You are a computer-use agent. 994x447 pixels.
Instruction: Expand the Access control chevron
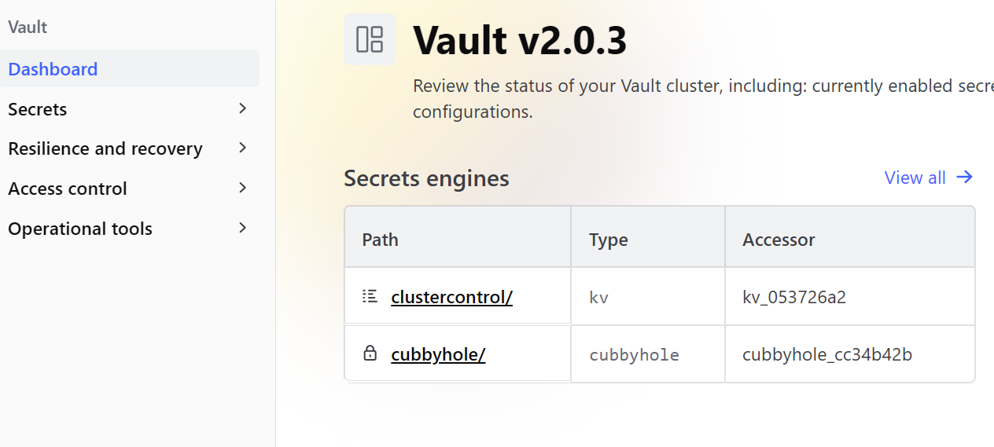pyautogui.click(x=242, y=188)
